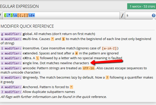Select the s modifier single line label

point(11,63)
